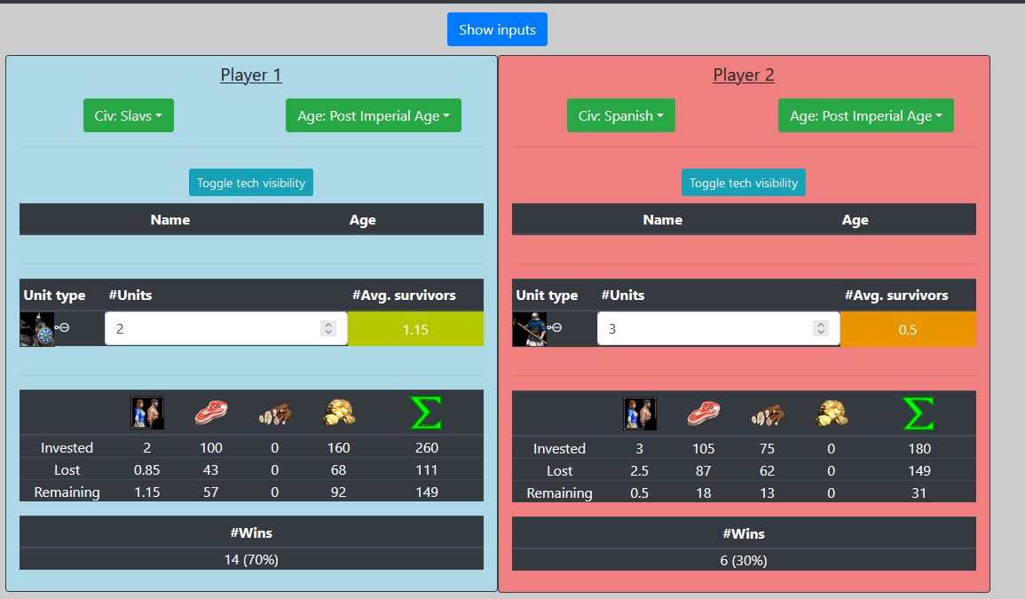This screenshot has height=599, width=1025.
Task: Open the Civ: Slavs dropdown
Action: pyautogui.click(x=128, y=115)
